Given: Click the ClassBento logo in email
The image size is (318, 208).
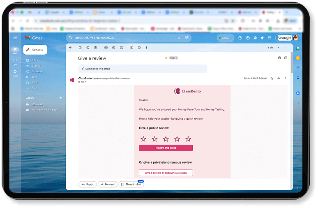Looking at the screenshot, I should pos(187,91).
